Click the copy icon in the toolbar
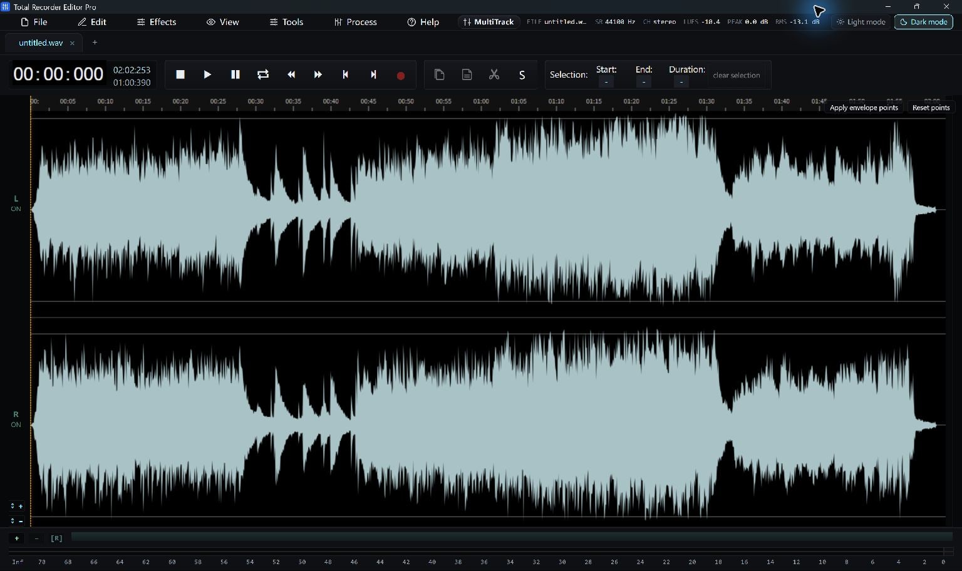The height and width of the screenshot is (571, 962). click(440, 75)
